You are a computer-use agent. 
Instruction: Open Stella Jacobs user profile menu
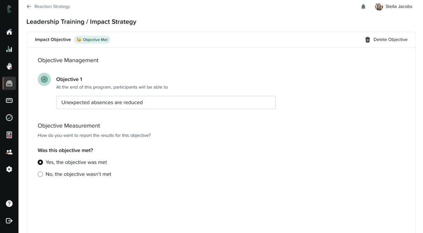[394, 7]
